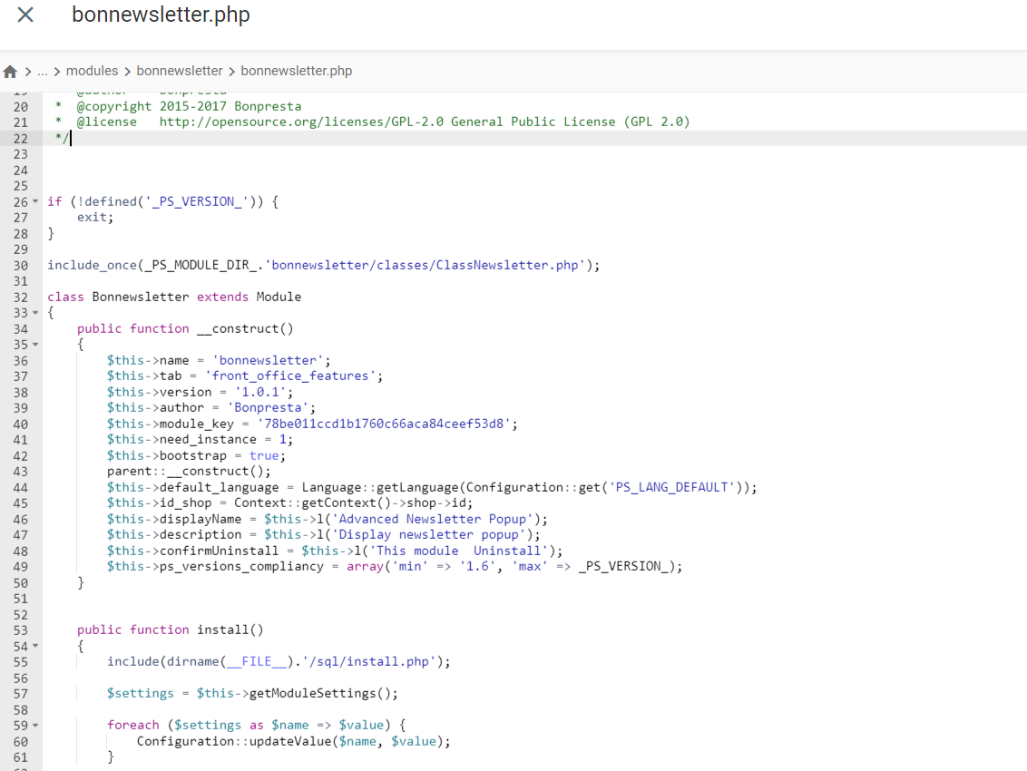
Task: Click the version string '1.0.1'
Action: coord(260,393)
